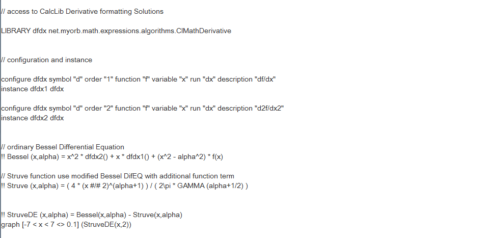Place cursor in the CalcLib Derivative comment line
Screen dimensions: 490x238
82,12
